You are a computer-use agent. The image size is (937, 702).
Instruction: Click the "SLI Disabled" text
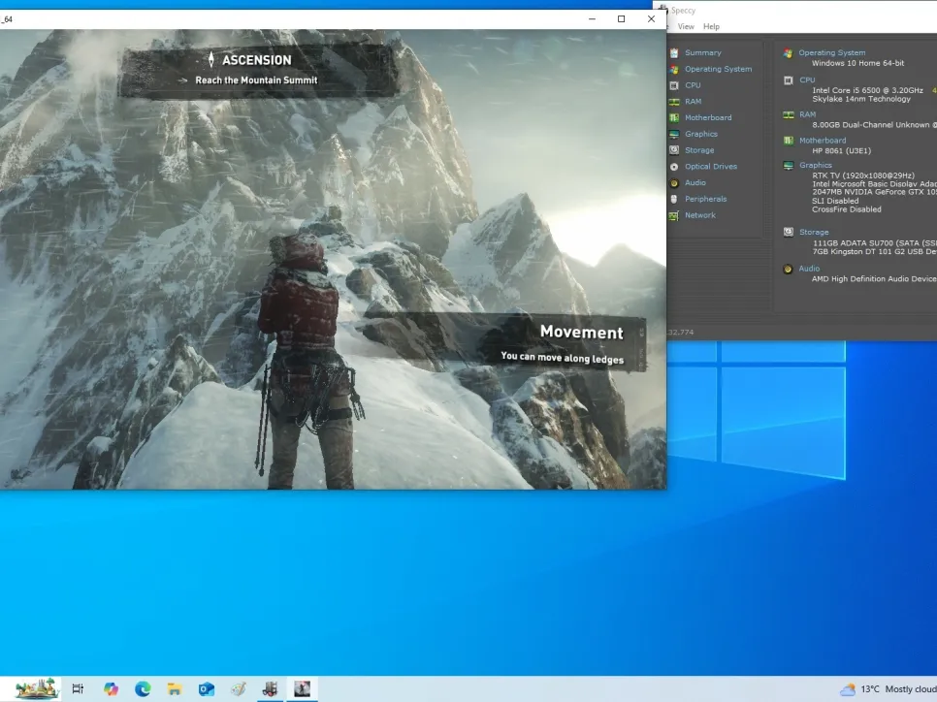(x=835, y=201)
